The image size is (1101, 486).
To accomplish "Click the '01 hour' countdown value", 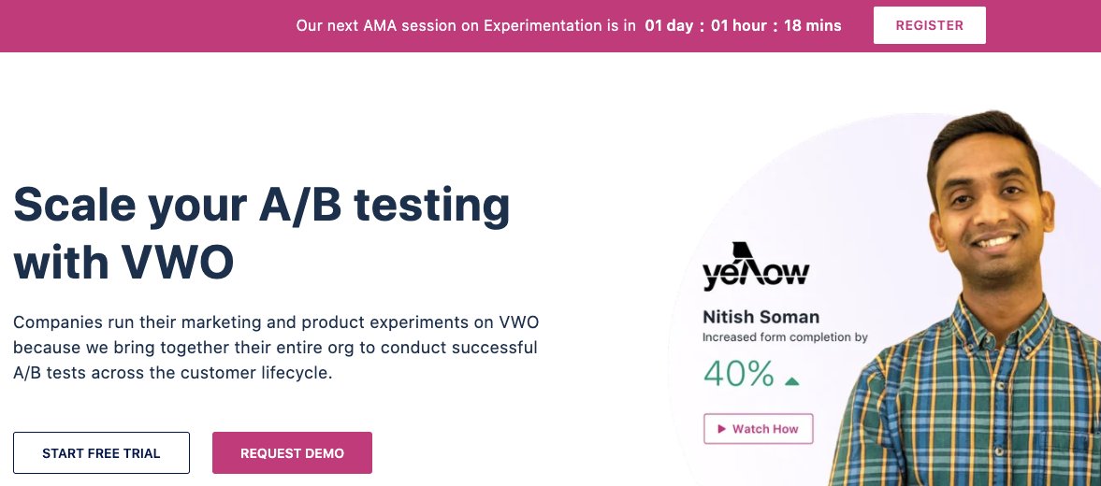I will coord(739,26).
